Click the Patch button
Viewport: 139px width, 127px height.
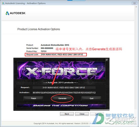[33, 98]
